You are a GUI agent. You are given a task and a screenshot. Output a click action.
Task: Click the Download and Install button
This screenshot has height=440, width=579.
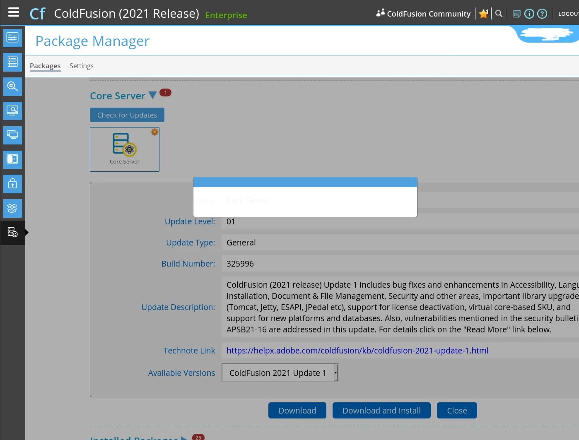(x=381, y=411)
